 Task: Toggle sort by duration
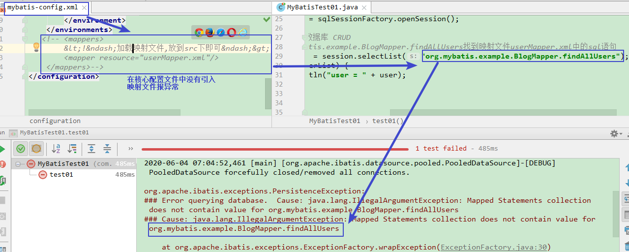pos(72,149)
